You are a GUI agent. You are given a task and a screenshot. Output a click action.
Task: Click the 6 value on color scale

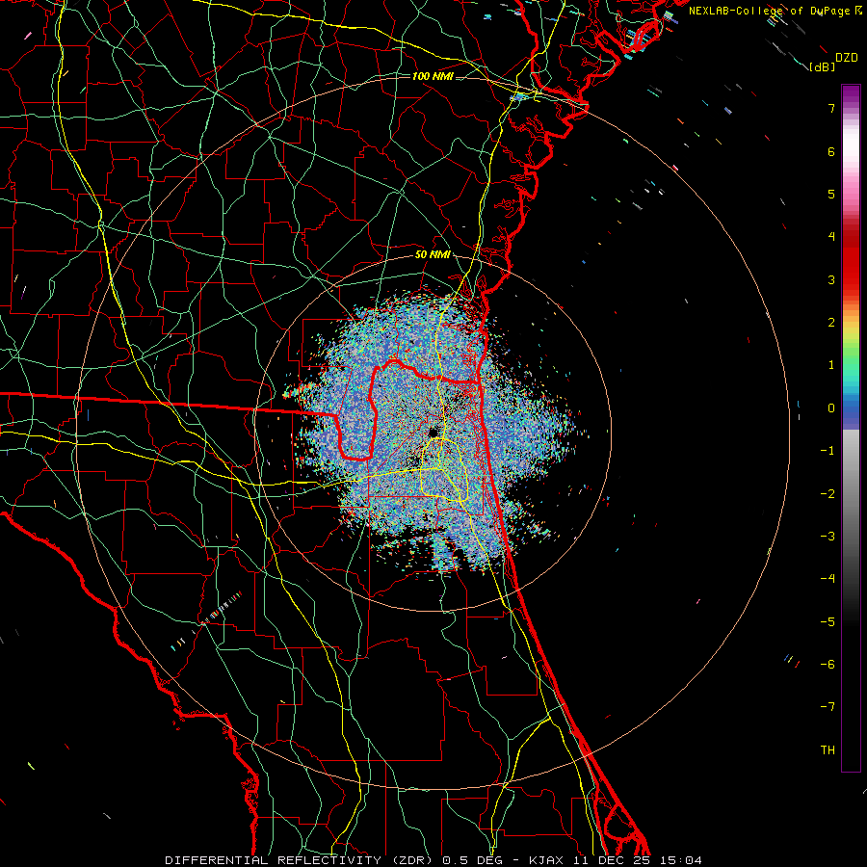click(x=831, y=151)
